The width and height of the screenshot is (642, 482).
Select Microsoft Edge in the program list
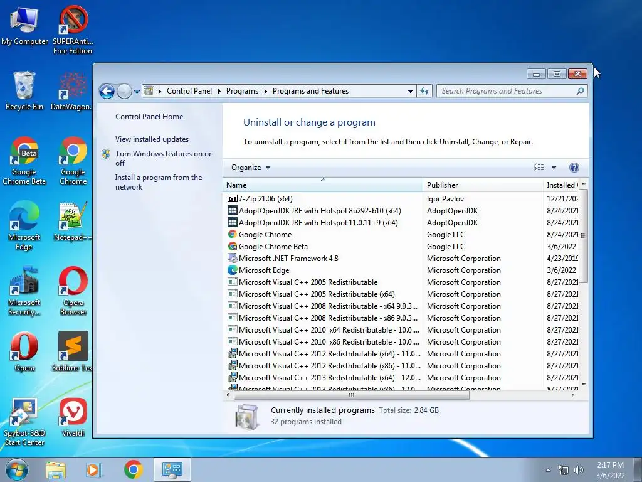click(401, 270)
